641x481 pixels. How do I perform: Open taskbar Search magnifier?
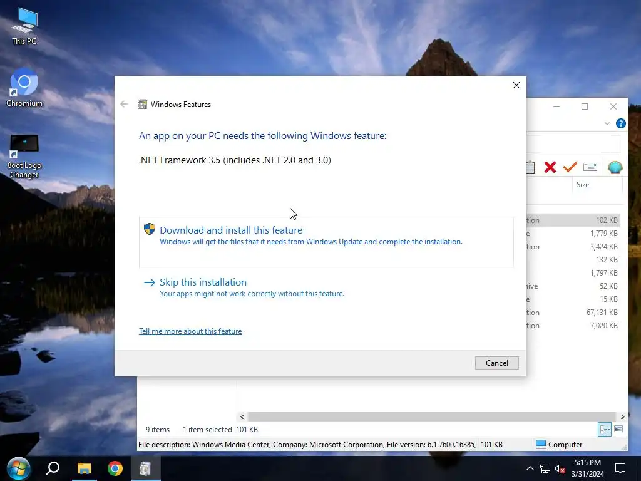coord(53,468)
